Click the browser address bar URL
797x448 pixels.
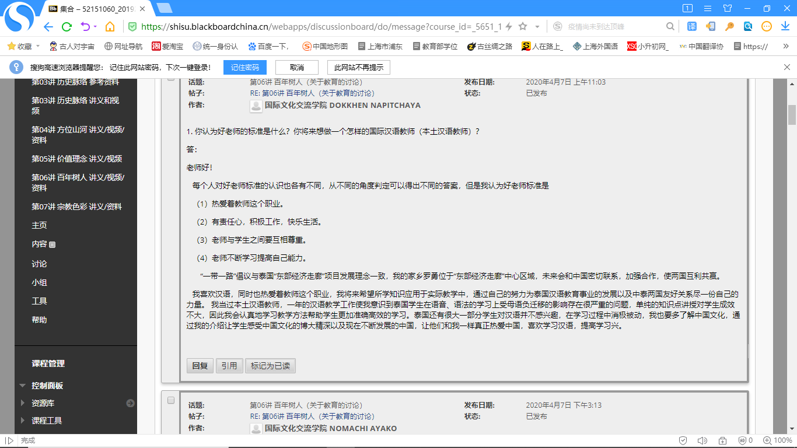[x=321, y=27]
